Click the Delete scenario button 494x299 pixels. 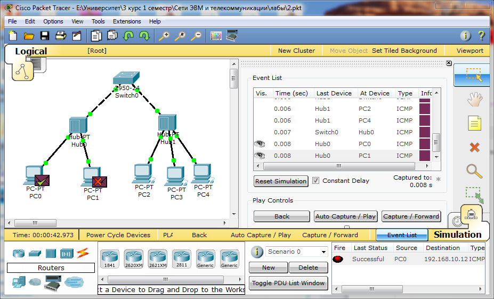coord(308,268)
